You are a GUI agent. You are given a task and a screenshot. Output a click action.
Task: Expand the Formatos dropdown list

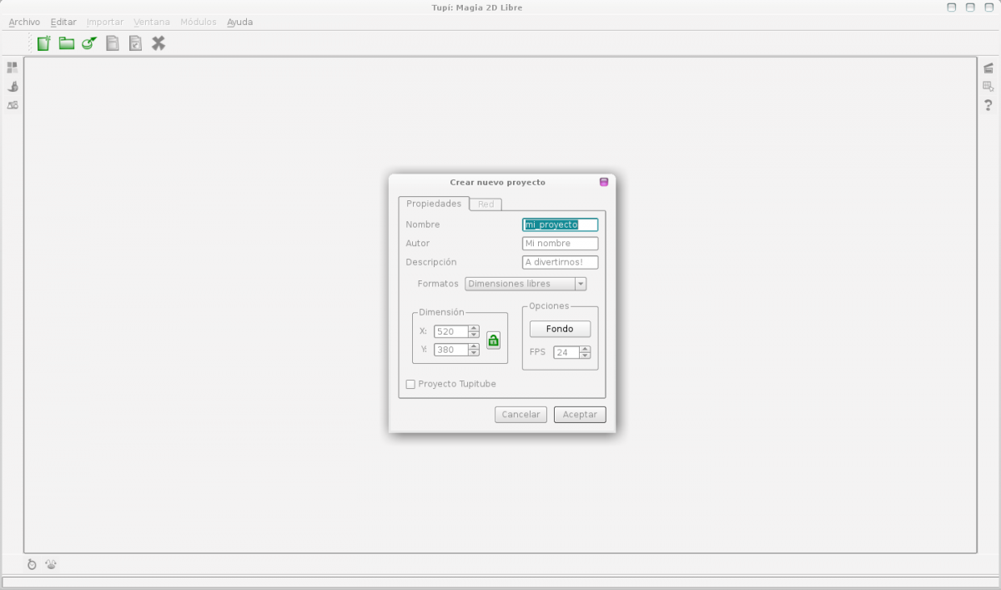tap(581, 284)
